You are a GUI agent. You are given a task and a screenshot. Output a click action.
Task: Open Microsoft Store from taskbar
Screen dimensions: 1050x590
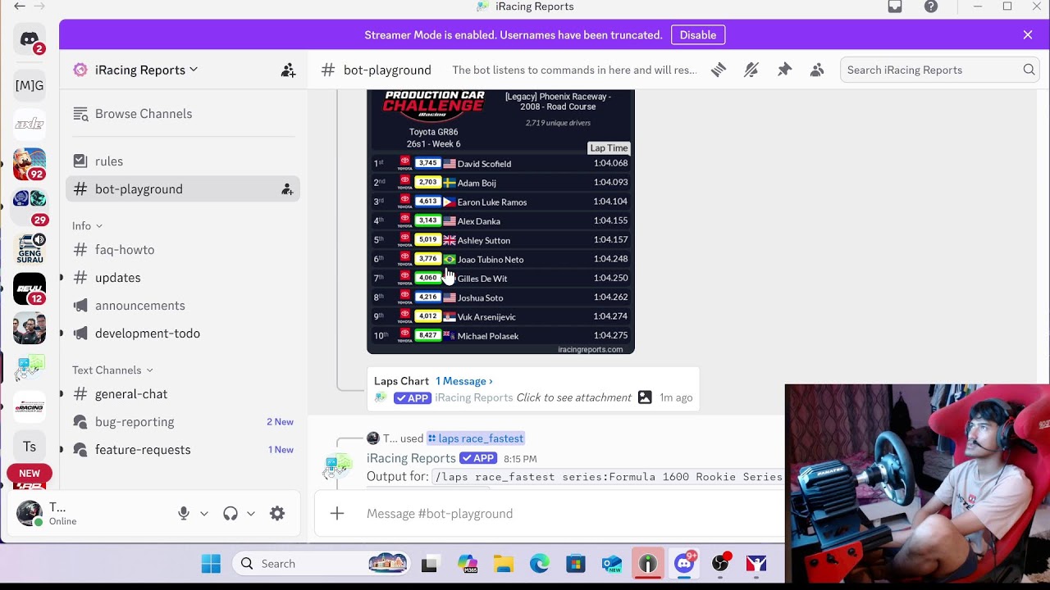pyautogui.click(x=576, y=564)
